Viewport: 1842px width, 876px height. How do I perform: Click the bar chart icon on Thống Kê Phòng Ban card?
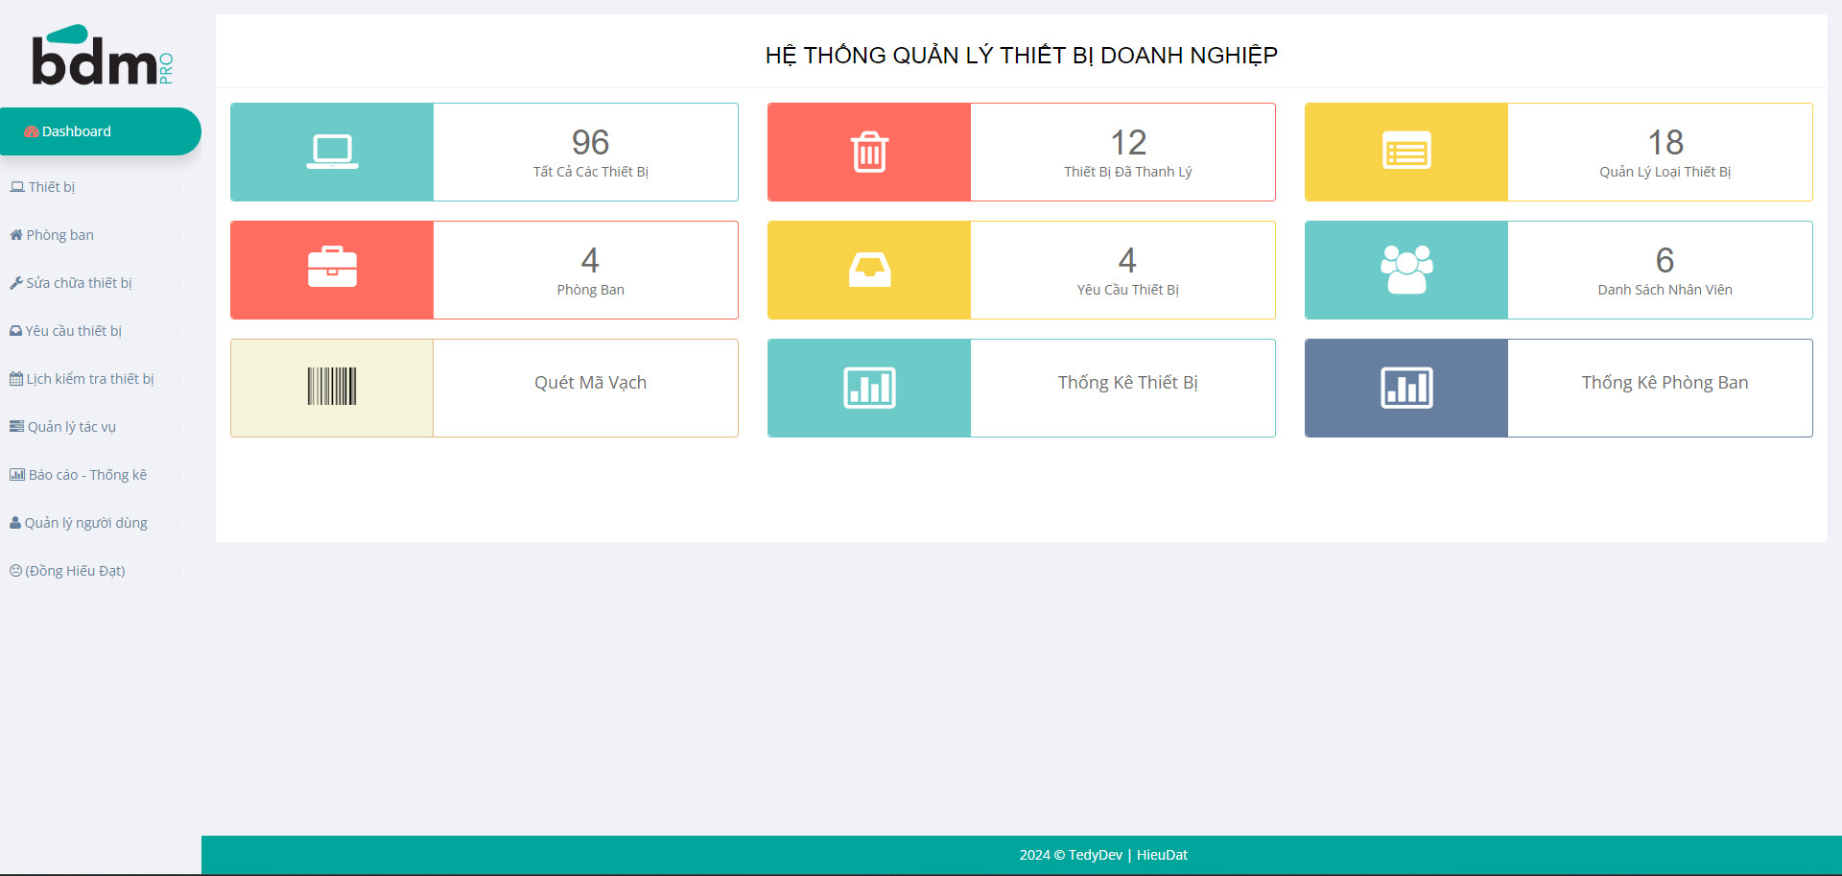pyautogui.click(x=1406, y=388)
